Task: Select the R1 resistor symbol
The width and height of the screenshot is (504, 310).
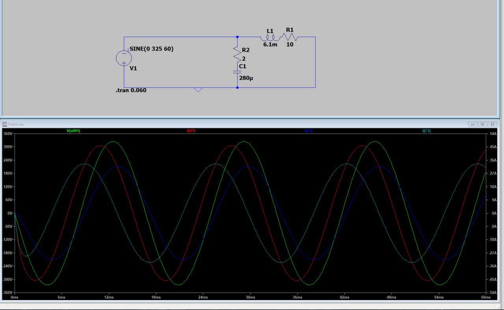Action: [290, 37]
